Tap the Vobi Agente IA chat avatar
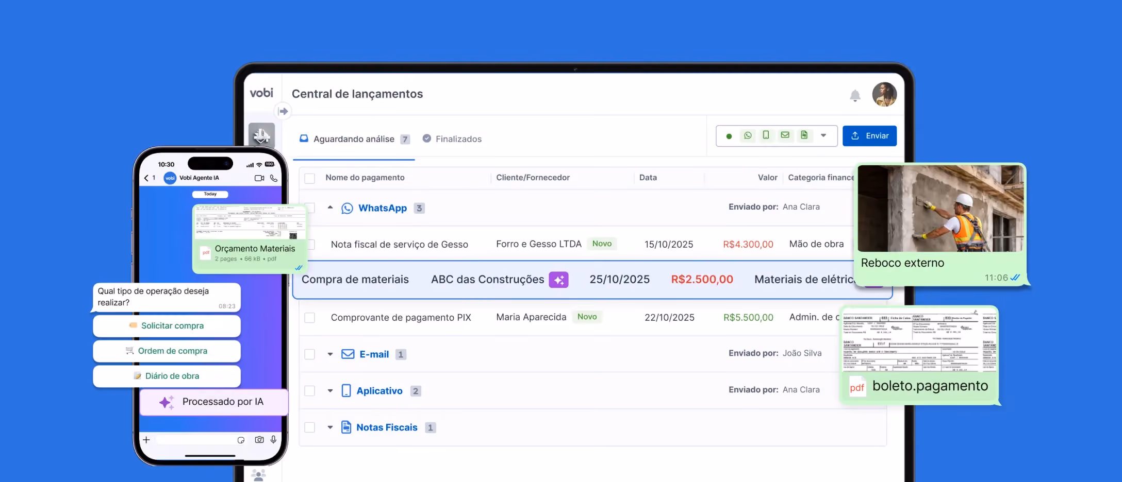The height and width of the screenshot is (482, 1122). click(170, 178)
